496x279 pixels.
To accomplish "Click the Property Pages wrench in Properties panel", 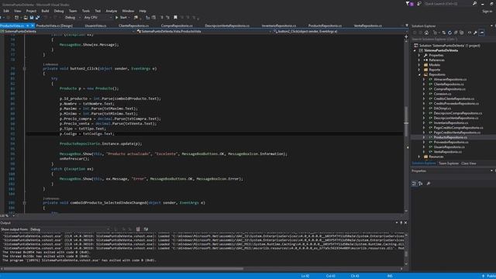I will coord(429,184).
